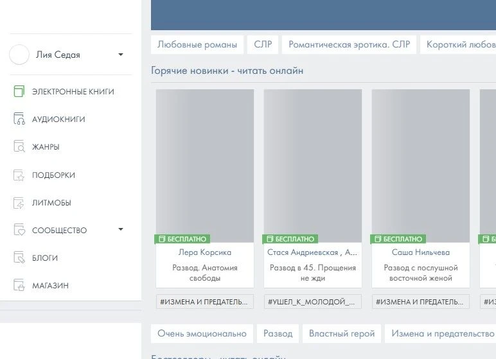Click Бесплатно badge on Саша Нильчева book
Viewport: 496px width, 359px height.
(398, 239)
